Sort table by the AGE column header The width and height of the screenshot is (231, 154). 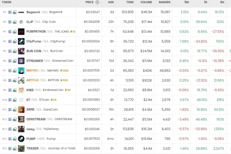click(111, 2)
